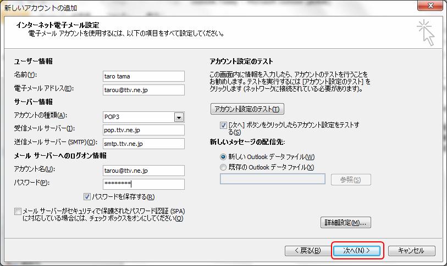
Task: Click the 名前 (name) input field
Action: tap(144, 76)
